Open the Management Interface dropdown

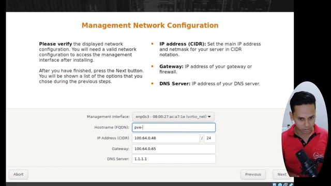click(173, 117)
